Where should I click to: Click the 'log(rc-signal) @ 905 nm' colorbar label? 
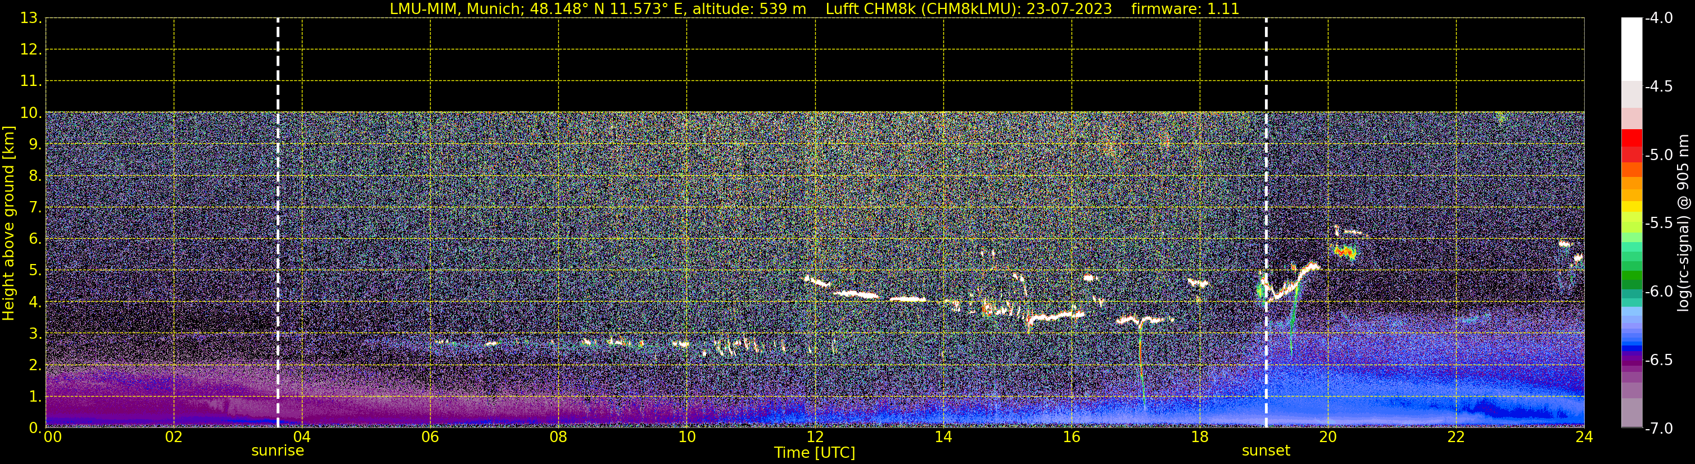tap(1683, 223)
